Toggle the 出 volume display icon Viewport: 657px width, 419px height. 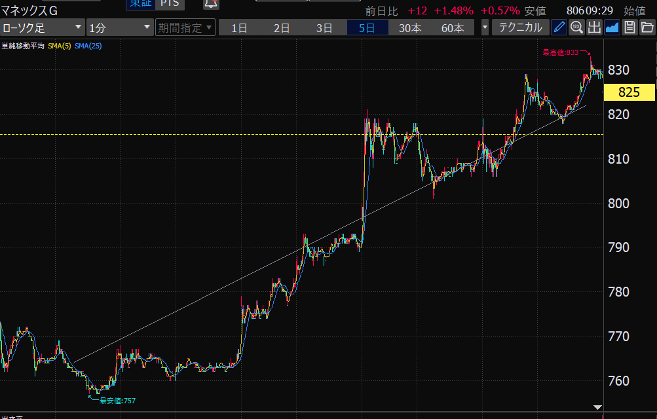(594, 27)
